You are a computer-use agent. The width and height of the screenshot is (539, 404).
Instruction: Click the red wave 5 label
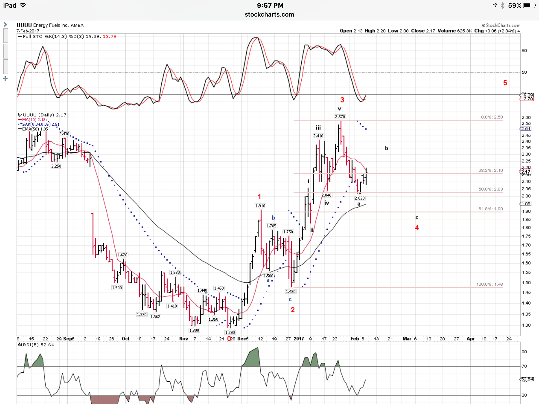pos(505,83)
